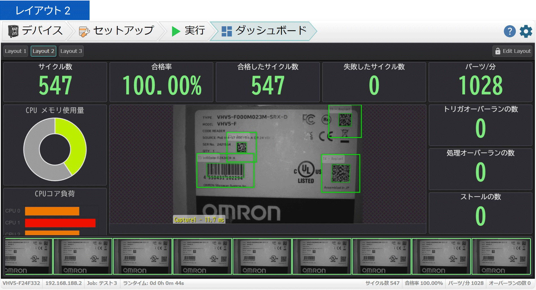Click the red CPU 1 load bar

click(60, 223)
